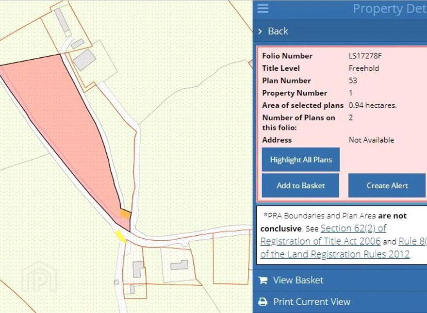
Task: Select plan number value 53
Action: pyautogui.click(x=353, y=81)
